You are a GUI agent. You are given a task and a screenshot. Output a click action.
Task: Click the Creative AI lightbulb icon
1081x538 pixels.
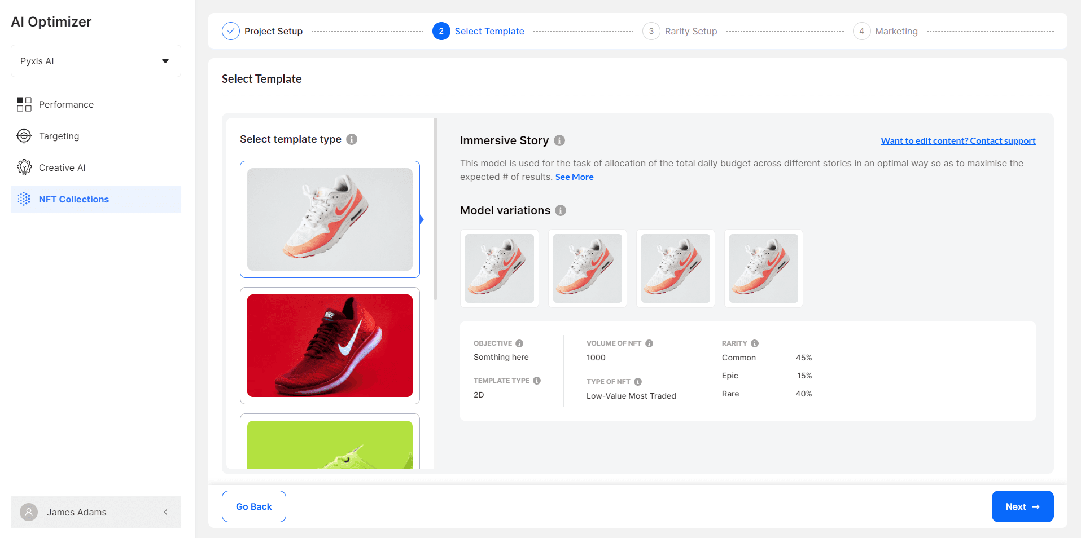coord(24,167)
